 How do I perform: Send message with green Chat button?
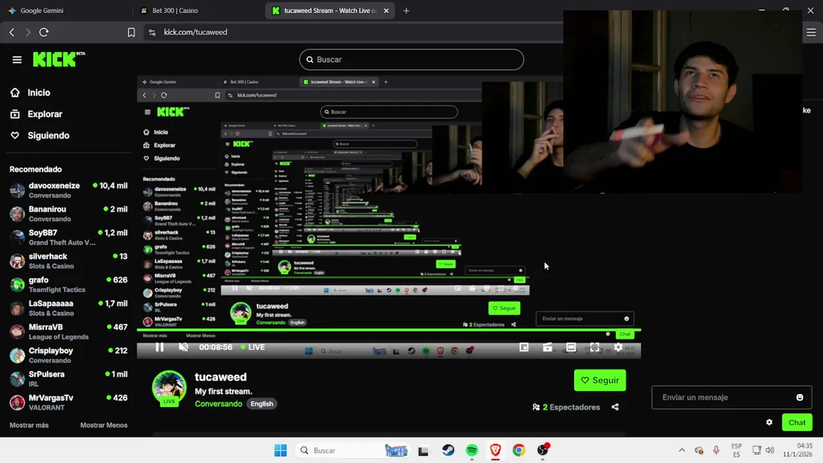click(797, 422)
